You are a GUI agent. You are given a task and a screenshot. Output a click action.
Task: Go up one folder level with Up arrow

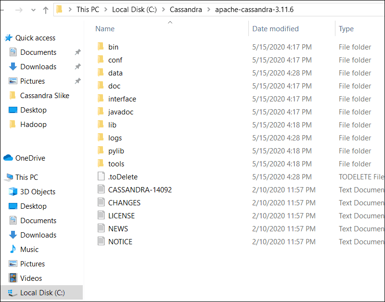click(45, 10)
